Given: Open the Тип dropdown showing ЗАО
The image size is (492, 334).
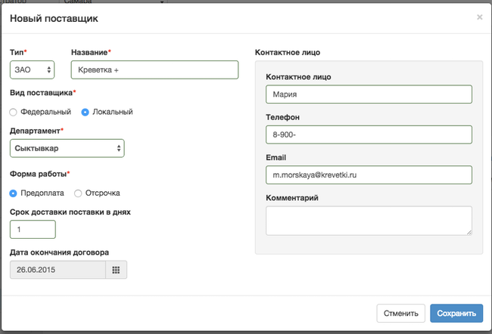Looking at the screenshot, I should pos(32,70).
